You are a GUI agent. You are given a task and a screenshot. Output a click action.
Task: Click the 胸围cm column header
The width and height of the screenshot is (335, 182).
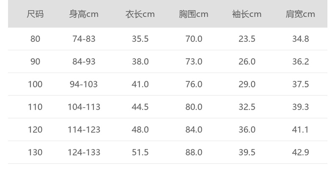193,14
